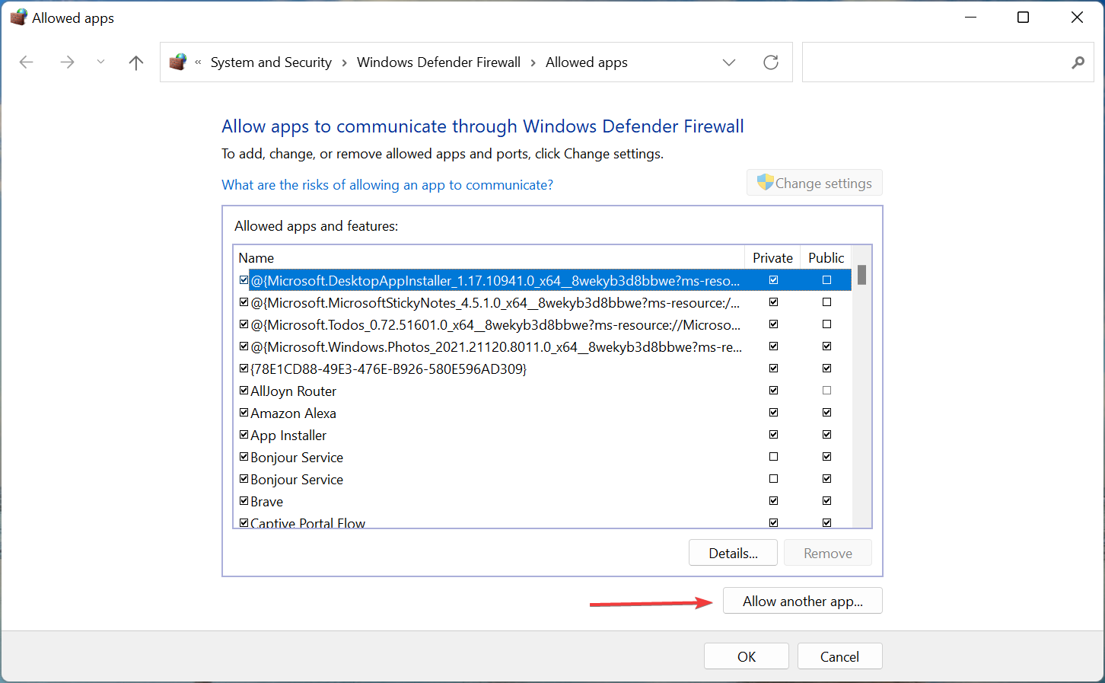Select the Microsoft.DesktopAppInstaller entry
This screenshot has width=1105, height=683.
point(495,280)
